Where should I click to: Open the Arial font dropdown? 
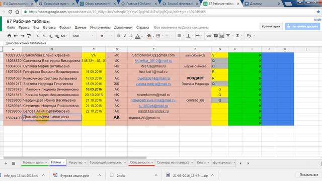tap(83, 36)
